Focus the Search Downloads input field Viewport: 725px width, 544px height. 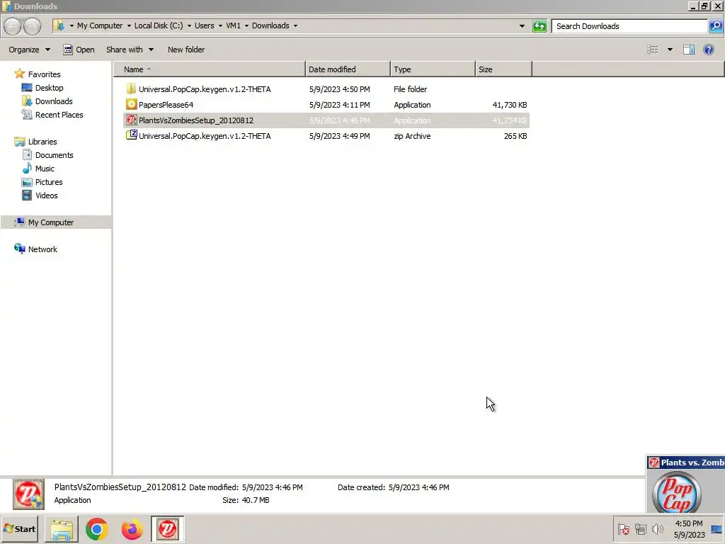629,26
